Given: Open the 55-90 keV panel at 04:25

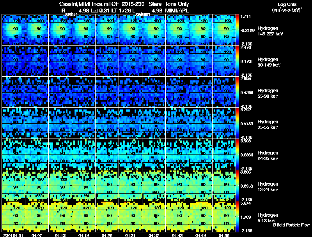Looking at the screenshot, I should (x=107, y=92).
